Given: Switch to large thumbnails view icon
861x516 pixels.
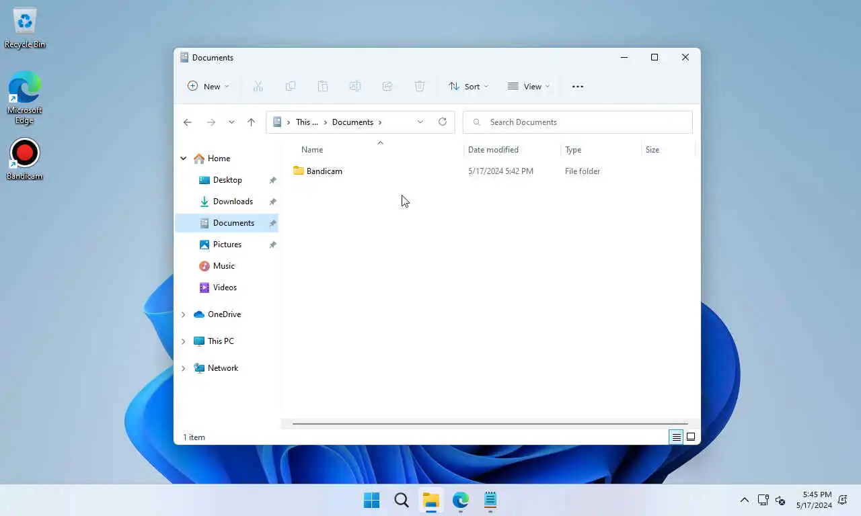Looking at the screenshot, I should click(x=691, y=437).
